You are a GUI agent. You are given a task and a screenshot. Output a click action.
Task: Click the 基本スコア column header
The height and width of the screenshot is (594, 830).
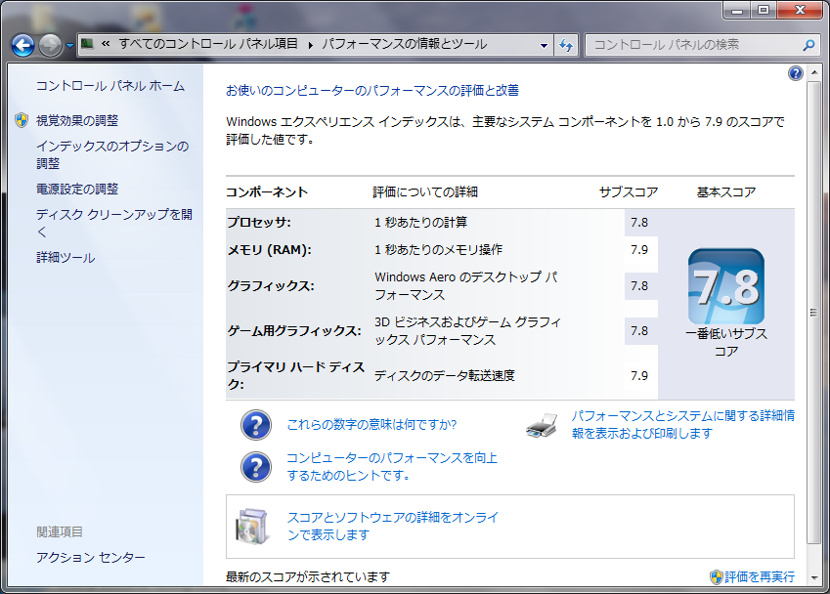coord(725,192)
